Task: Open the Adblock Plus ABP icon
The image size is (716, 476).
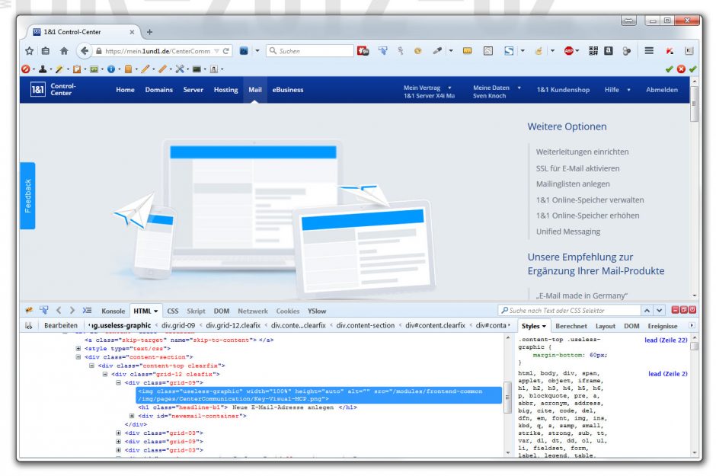Action: [568, 51]
